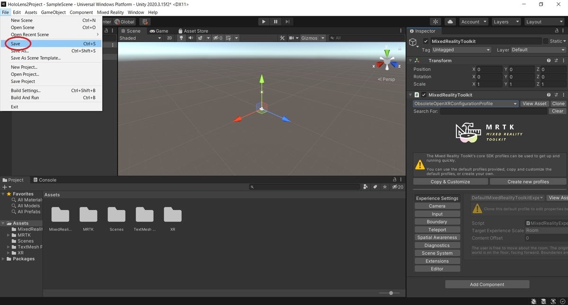568x305 pixels.
Task: Click Save in the File menu
Action: click(x=51, y=44)
